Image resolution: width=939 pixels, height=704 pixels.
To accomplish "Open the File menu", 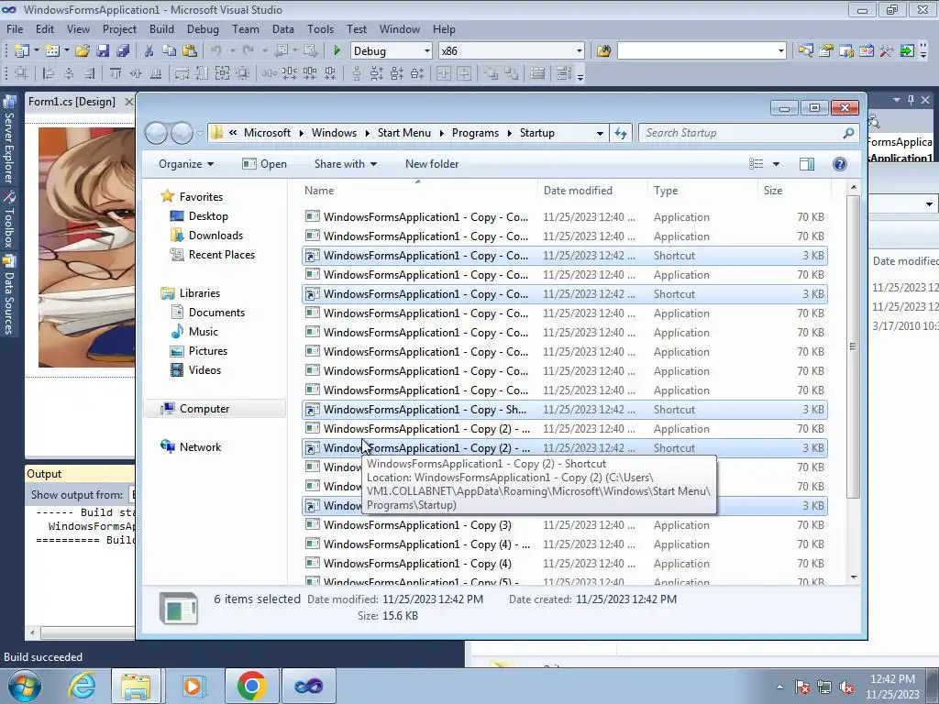I will [15, 28].
